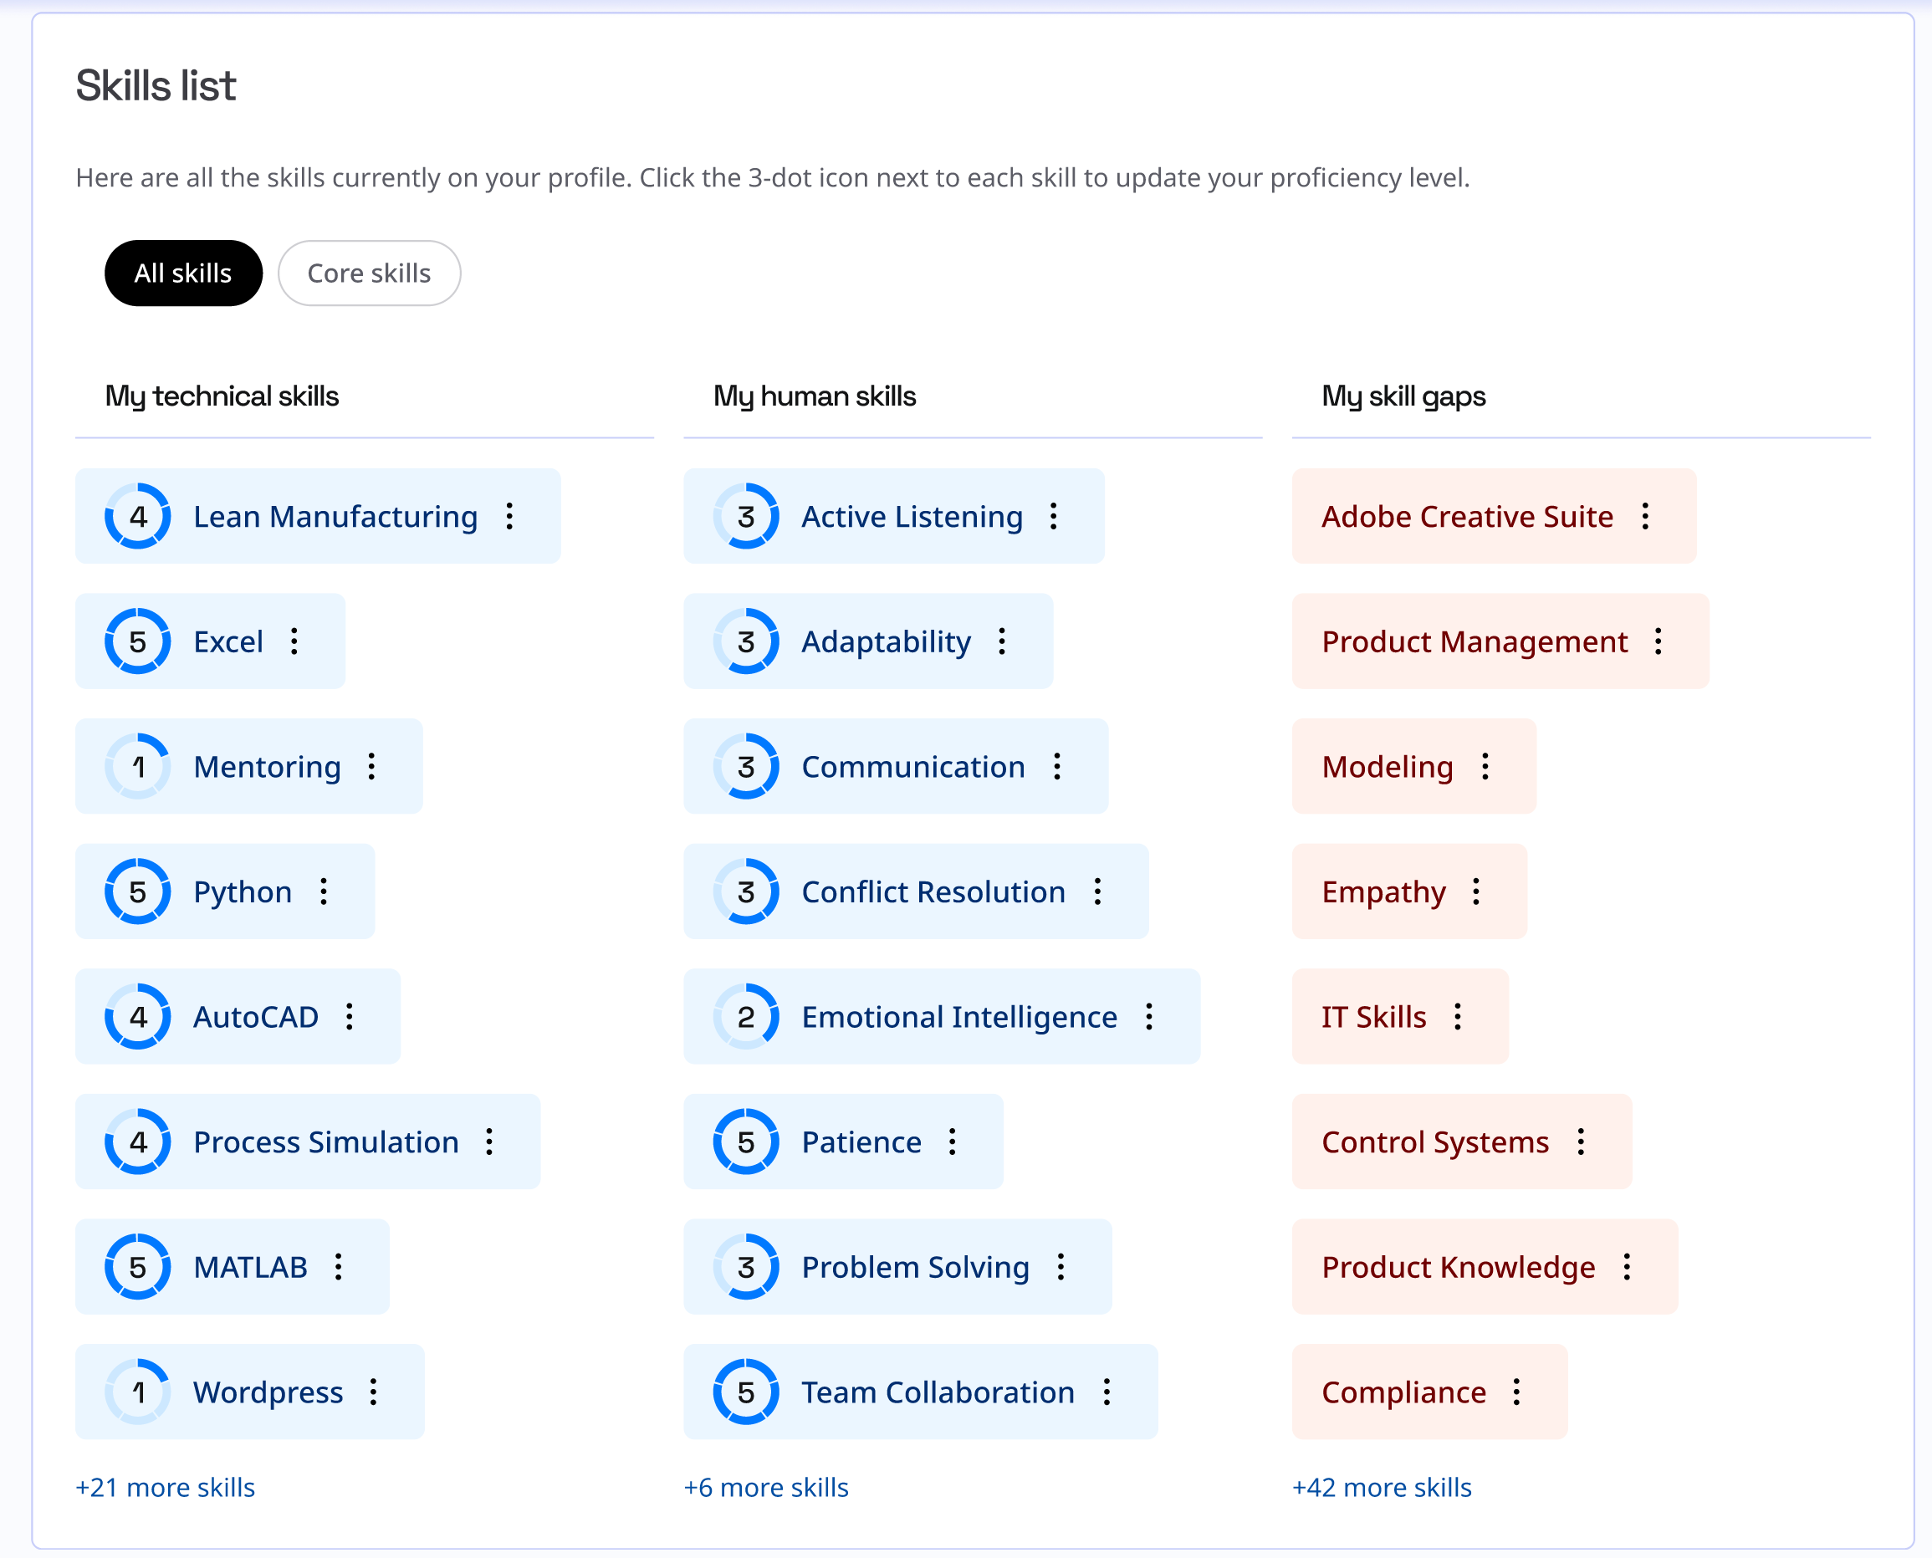
Task: Open the 3-dot menu next to Modeling
Action: (x=1486, y=766)
